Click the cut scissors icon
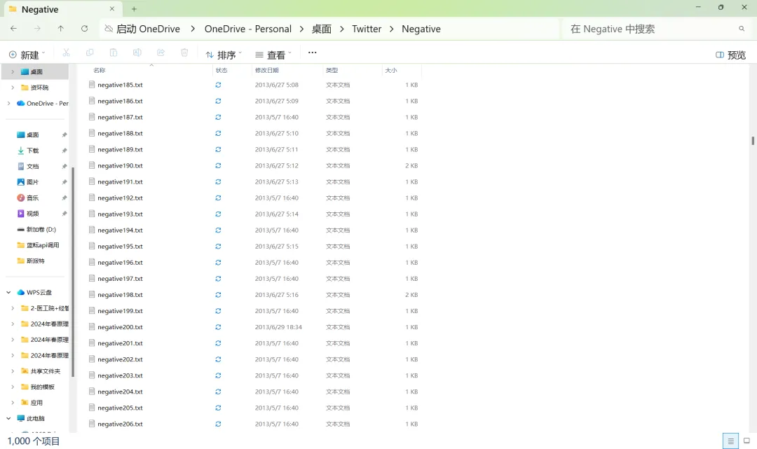This screenshot has width=757, height=449. (66, 53)
